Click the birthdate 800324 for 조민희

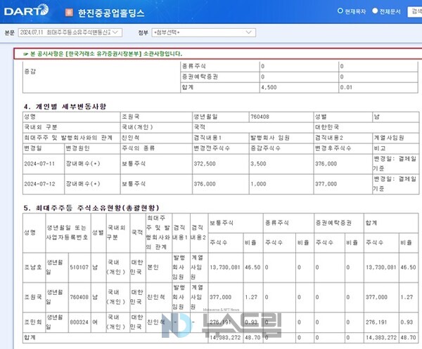(79, 322)
